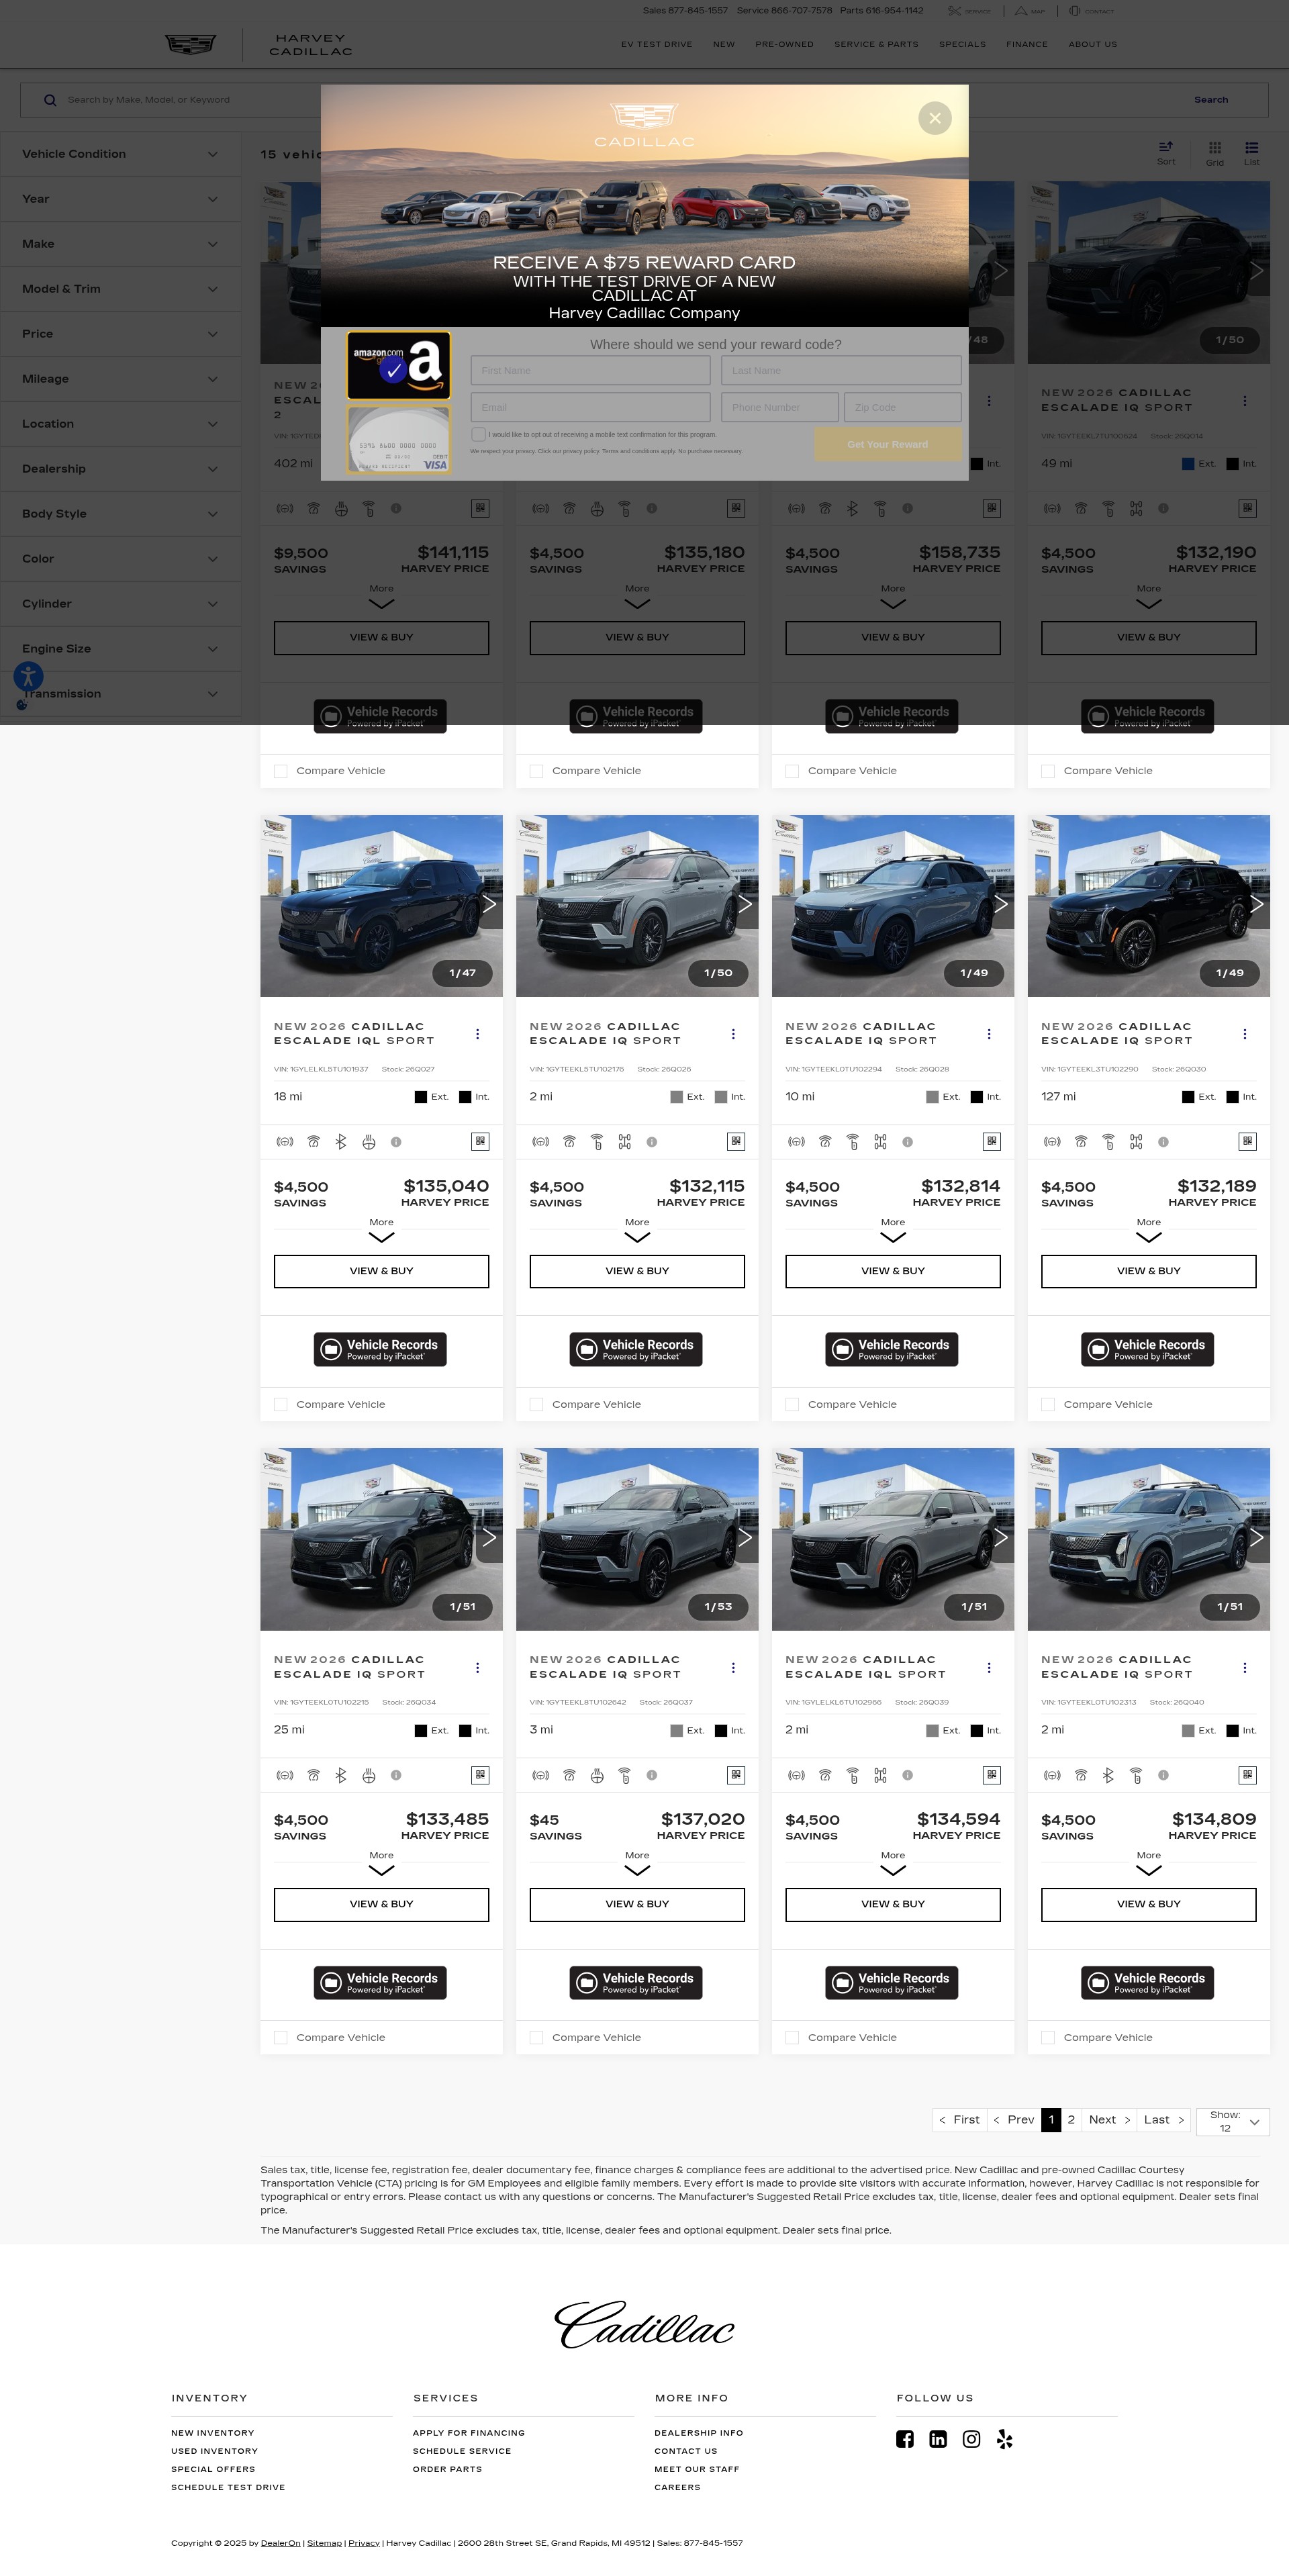This screenshot has width=1289, height=2576.
Task: Open Vehicle Records for $133,485 Escalade
Action: (380, 1982)
